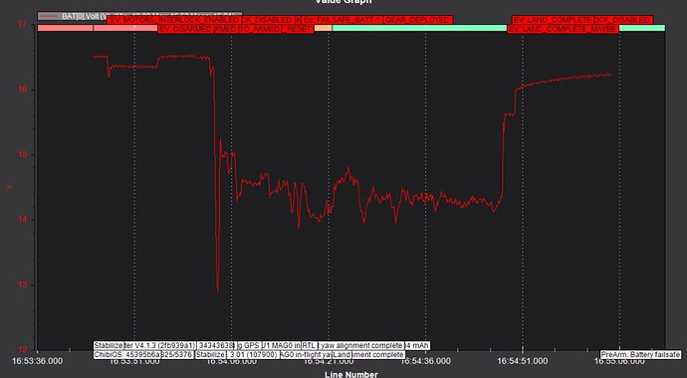
Task: Click the long green flight mode bar
Action: click(x=419, y=28)
